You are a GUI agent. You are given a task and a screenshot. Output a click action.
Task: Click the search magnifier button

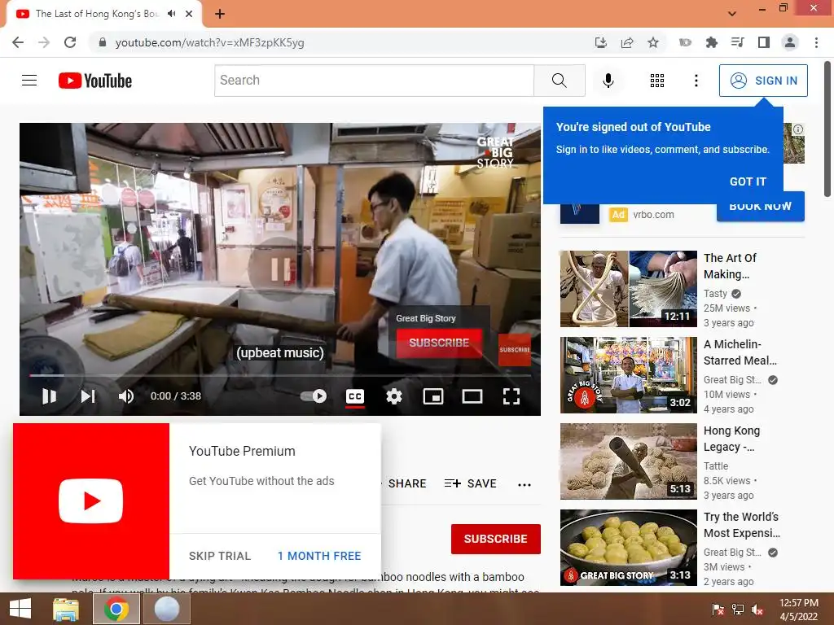click(559, 81)
